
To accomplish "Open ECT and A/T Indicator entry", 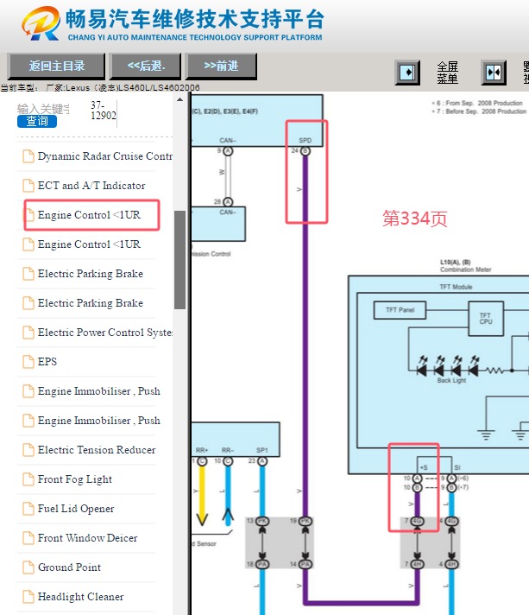I will coord(91,186).
